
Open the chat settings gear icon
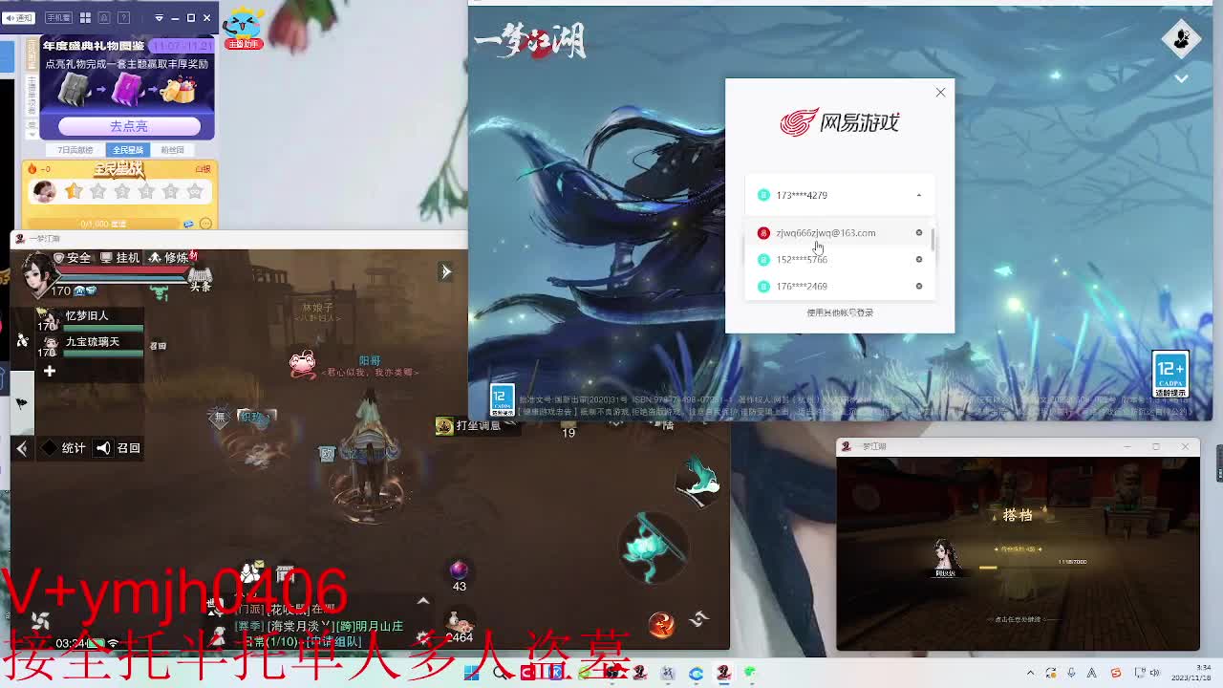click(422, 637)
